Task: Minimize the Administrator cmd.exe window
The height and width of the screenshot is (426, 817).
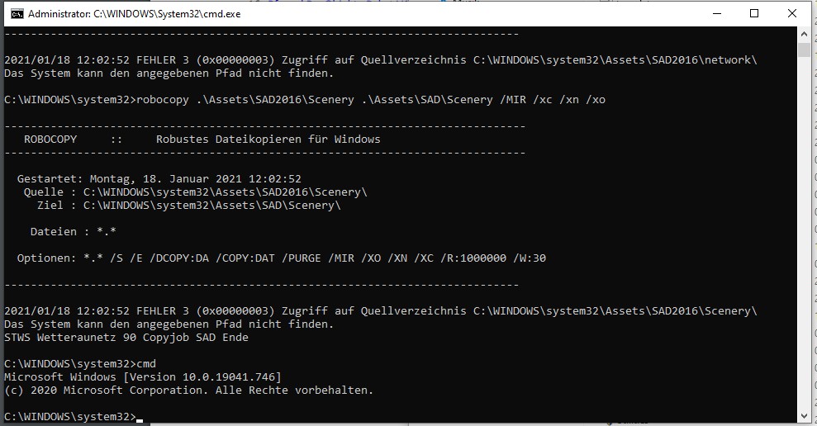Action: click(717, 13)
